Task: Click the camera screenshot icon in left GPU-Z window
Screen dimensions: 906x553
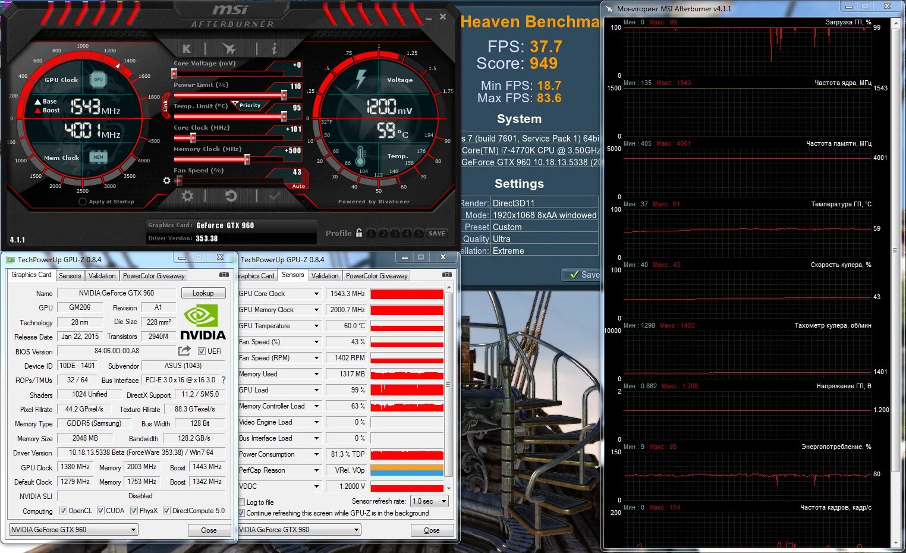Action: (x=224, y=275)
